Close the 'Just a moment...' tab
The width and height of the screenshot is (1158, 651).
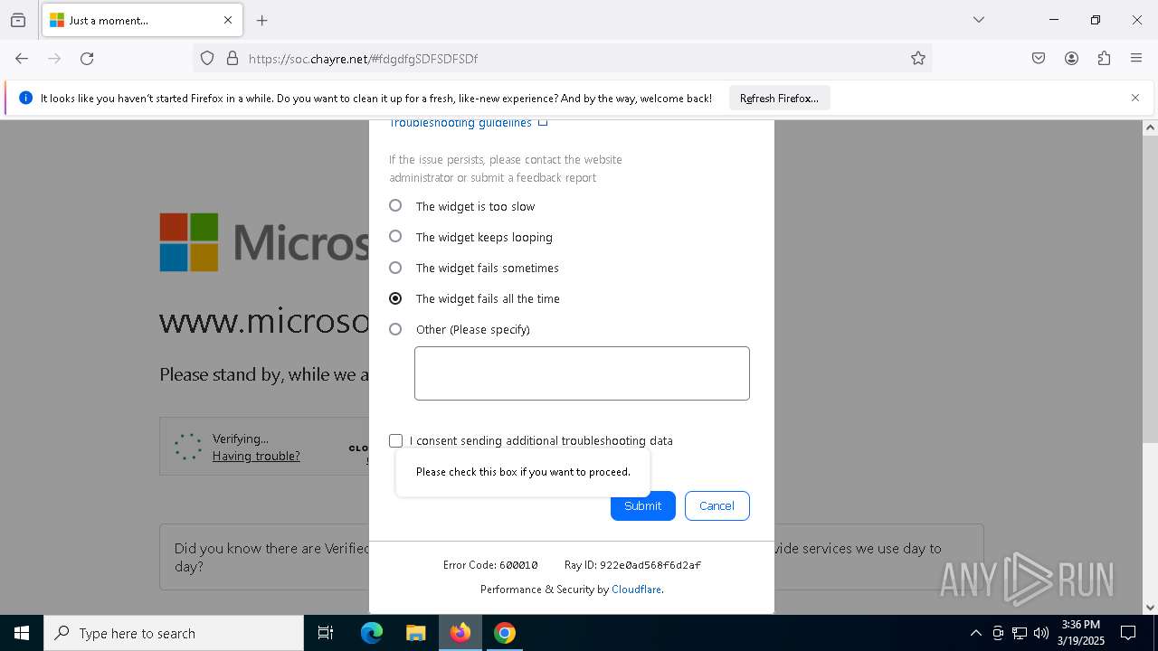(228, 20)
